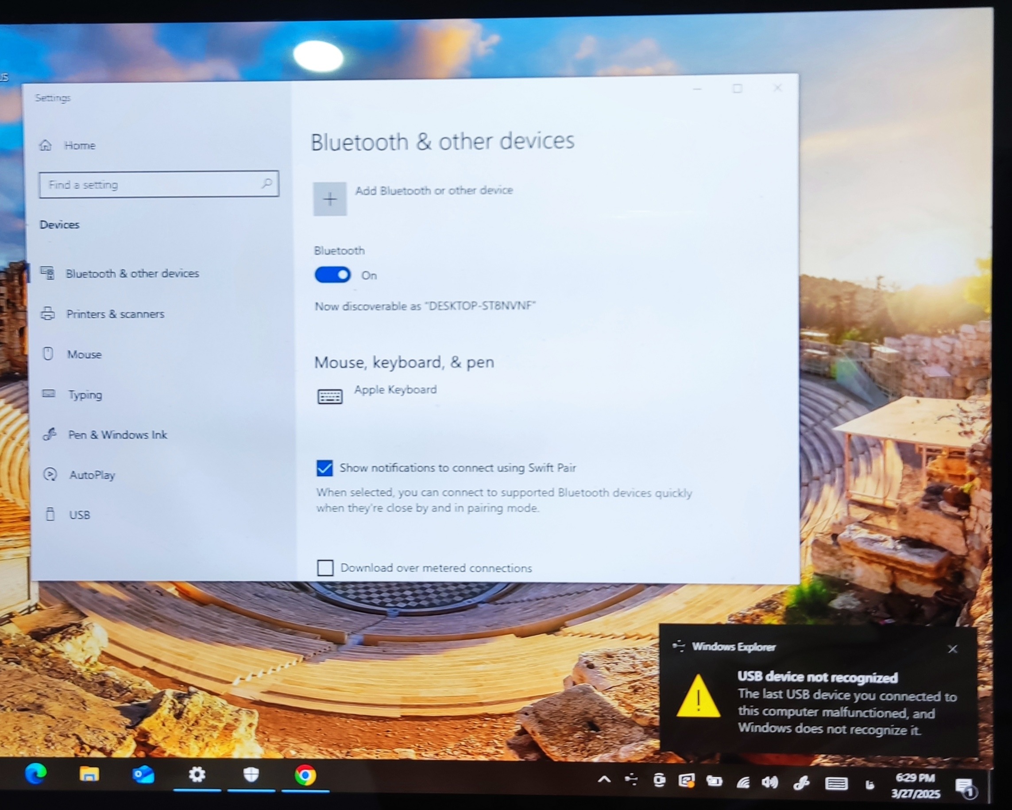Select USB in the Devices sidebar
The width and height of the screenshot is (1012, 810).
point(79,515)
